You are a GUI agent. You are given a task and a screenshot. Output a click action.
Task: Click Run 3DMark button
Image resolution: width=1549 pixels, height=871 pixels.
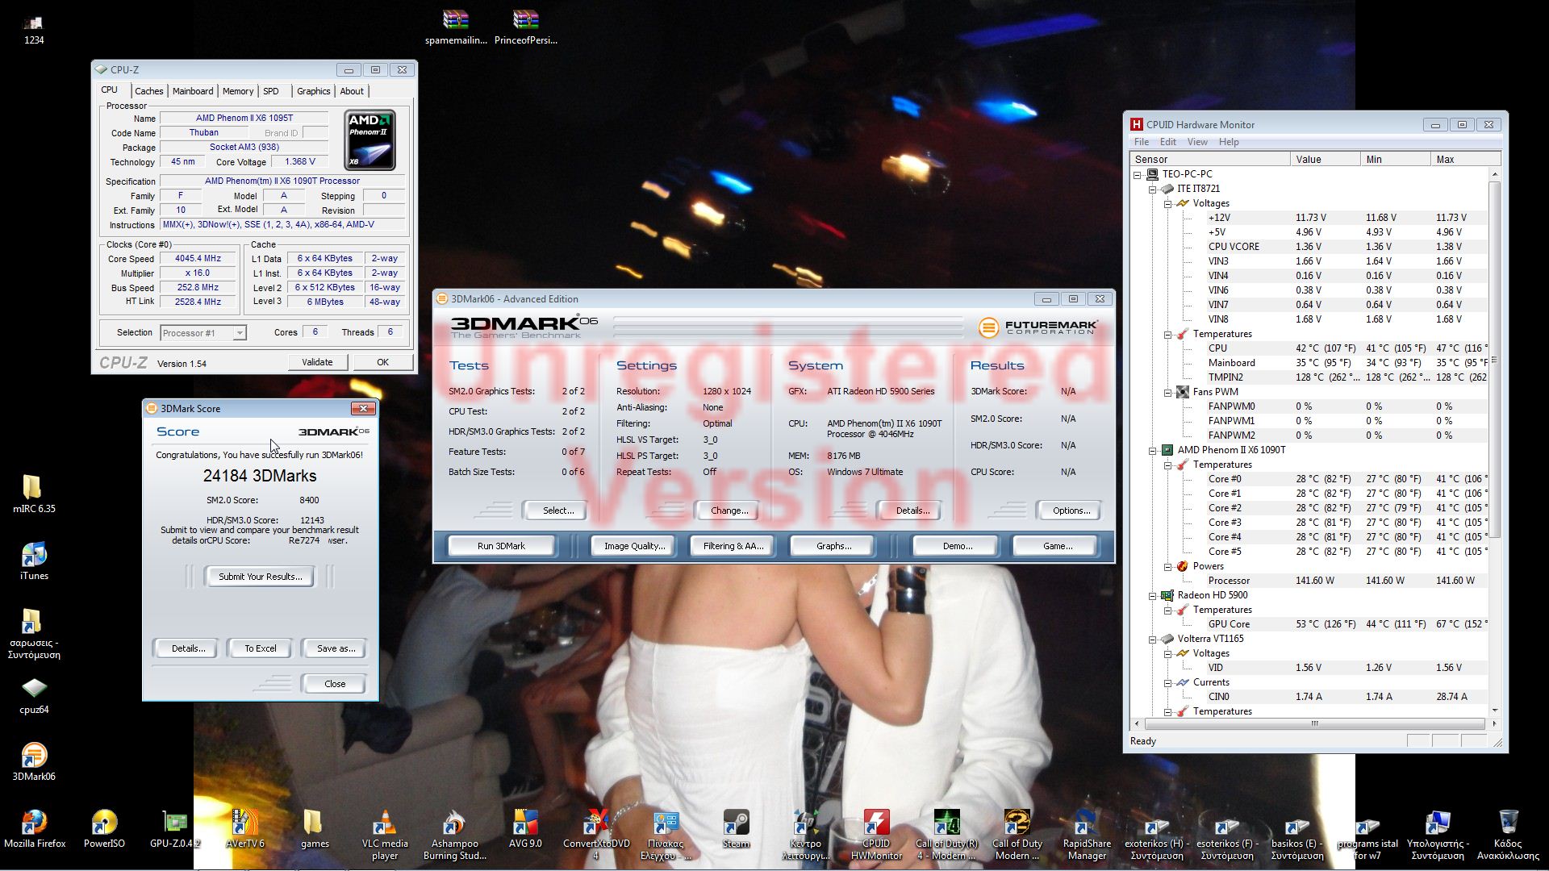pyautogui.click(x=501, y=546)
